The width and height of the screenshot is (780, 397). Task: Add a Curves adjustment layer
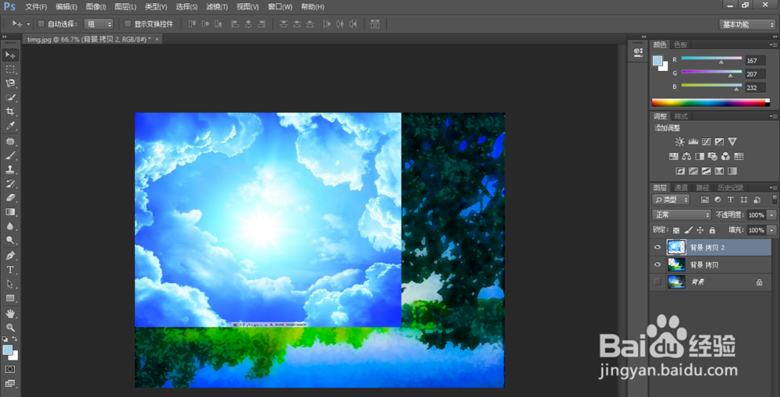(x=706, y=142)
